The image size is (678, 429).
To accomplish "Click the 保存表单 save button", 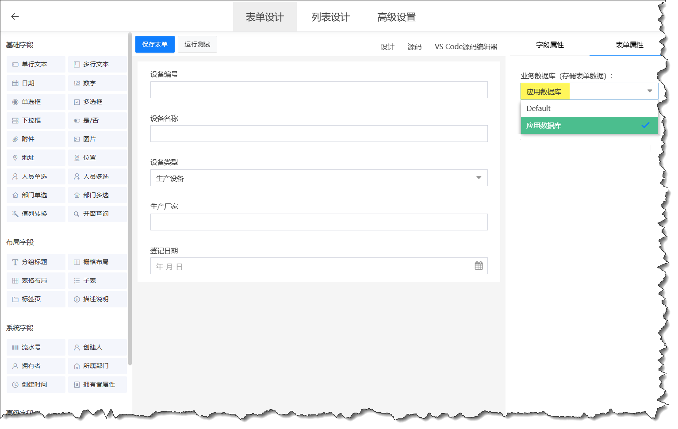I will click(155, 44).
